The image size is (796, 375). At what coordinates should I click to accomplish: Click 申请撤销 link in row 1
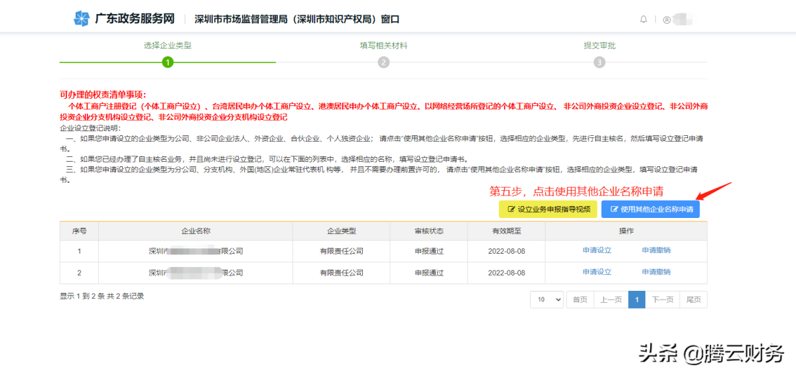656,250
